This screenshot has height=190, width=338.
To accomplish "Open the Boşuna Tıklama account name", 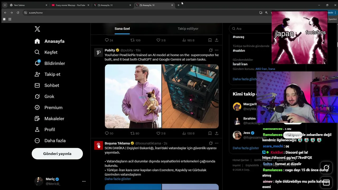I will click(x=117, y=143).
